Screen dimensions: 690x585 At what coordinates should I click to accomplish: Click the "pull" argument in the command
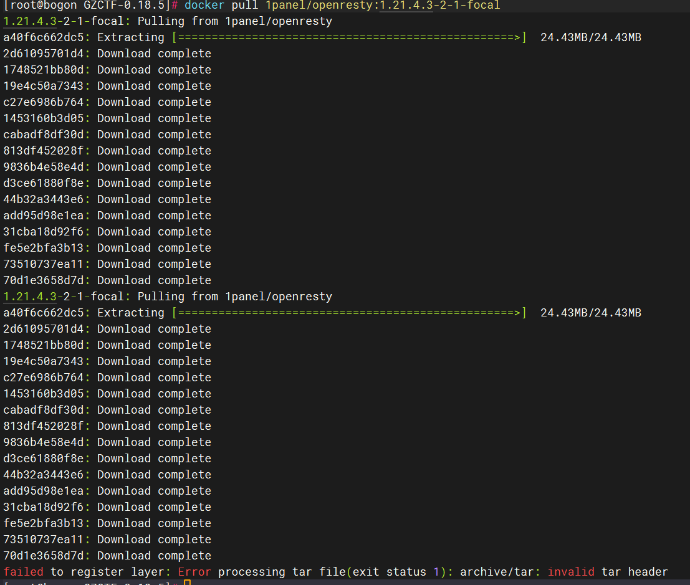click(245, 5)
